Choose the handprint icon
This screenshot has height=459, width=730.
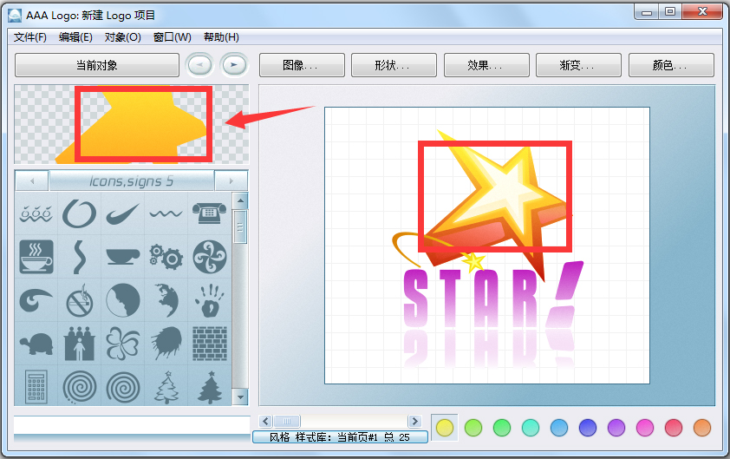(208, 300)
